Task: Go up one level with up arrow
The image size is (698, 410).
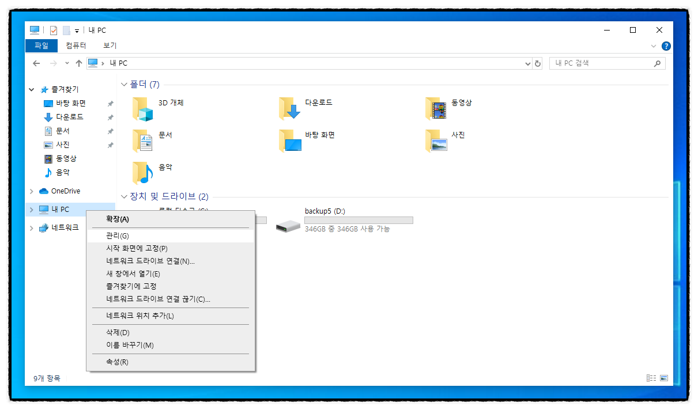Action: [79, 63]
